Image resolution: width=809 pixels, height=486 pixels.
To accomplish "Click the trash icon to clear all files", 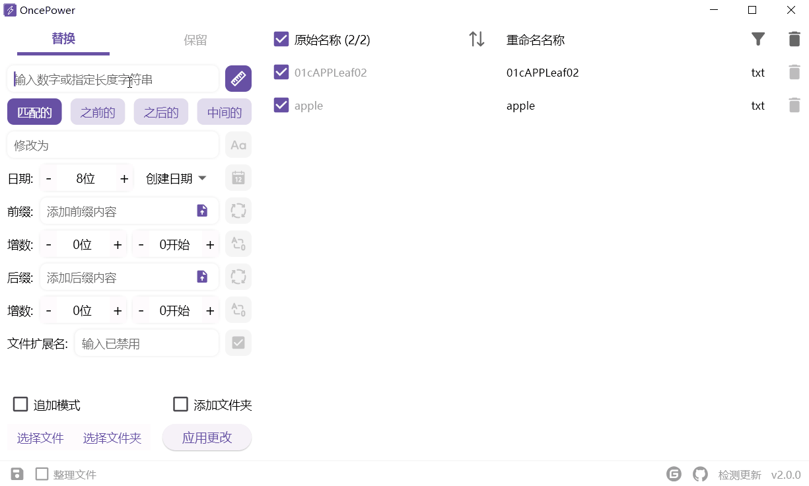I will click(x=794, y=39).
